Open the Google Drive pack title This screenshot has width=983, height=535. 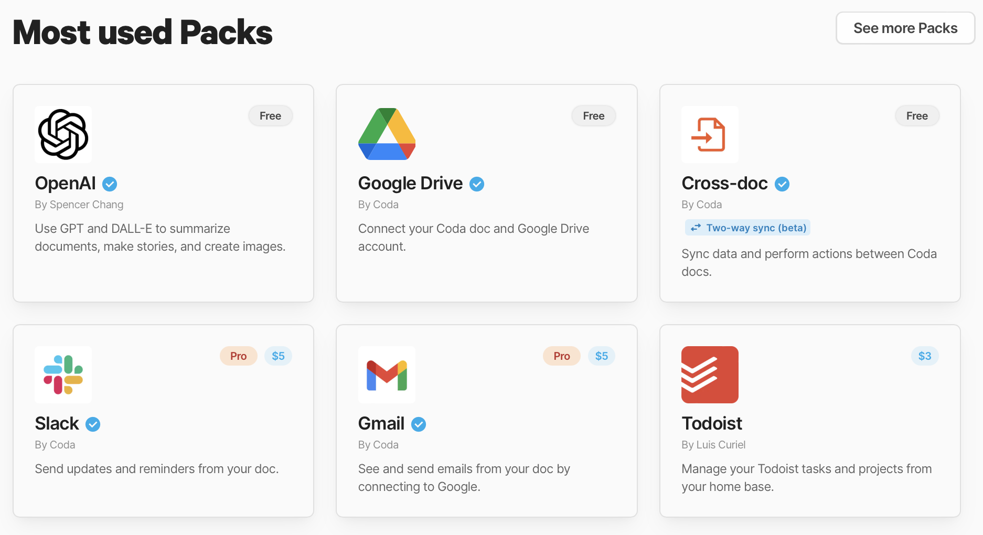point(410,183)
